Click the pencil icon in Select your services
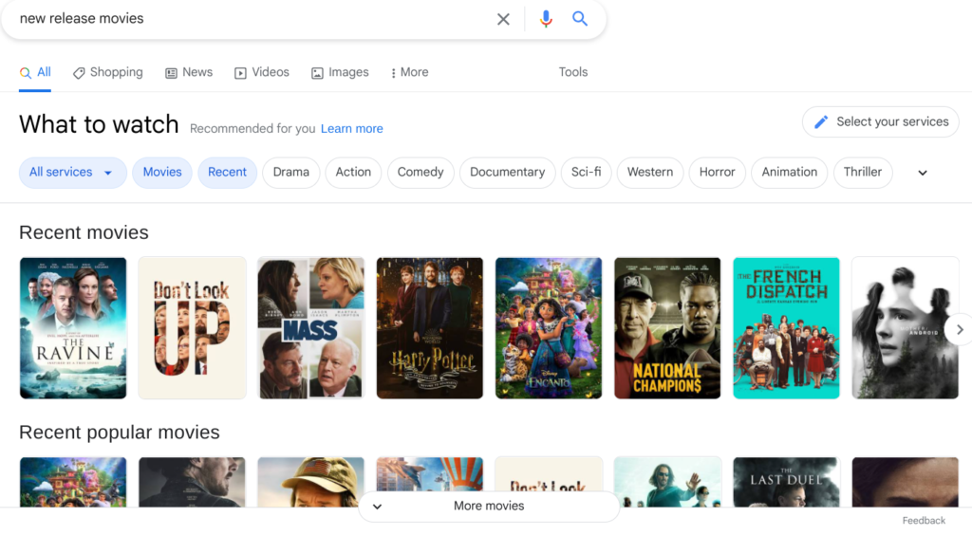 point(820,121)
